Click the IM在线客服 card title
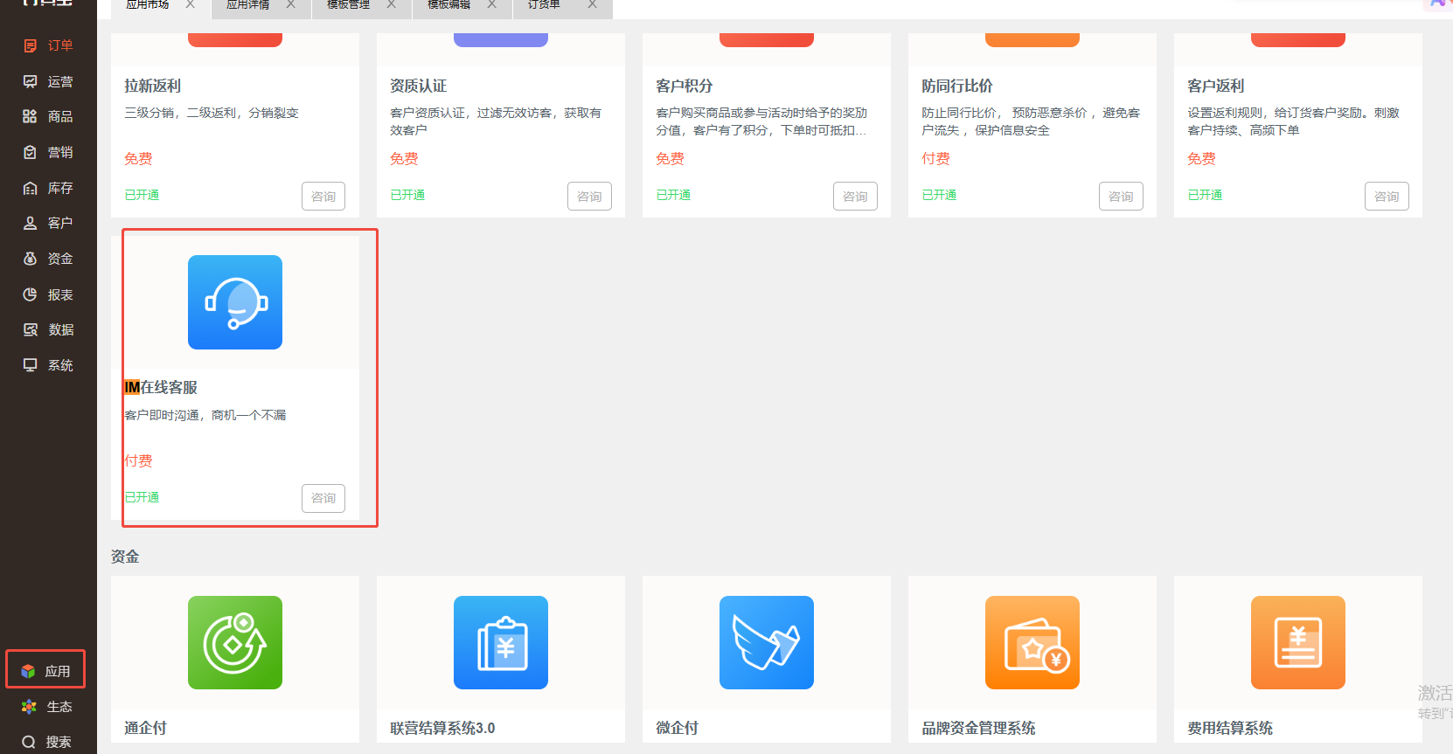 click(x=161, y=387)
